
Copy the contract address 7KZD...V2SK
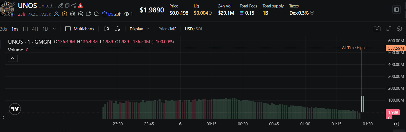pos(40,14)
